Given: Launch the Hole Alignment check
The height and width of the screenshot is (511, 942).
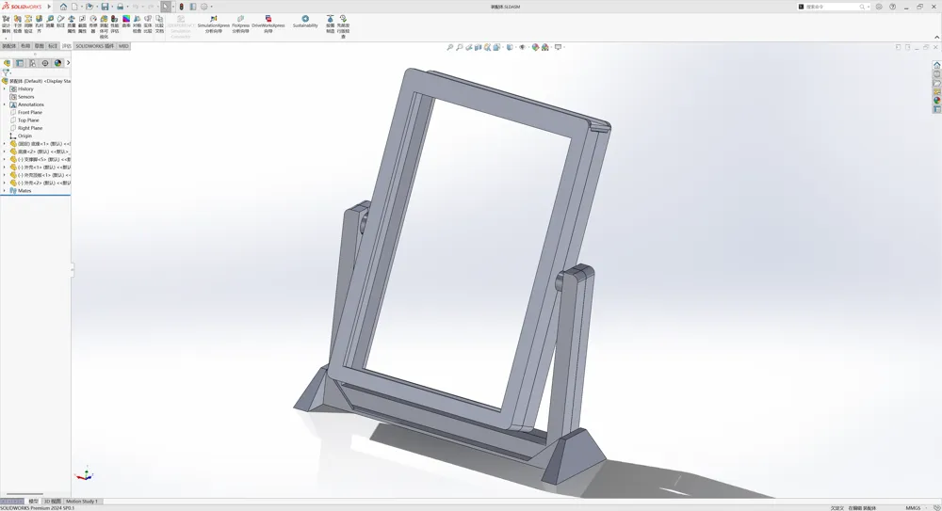Looking at the screenshot, I should point(39,24).
